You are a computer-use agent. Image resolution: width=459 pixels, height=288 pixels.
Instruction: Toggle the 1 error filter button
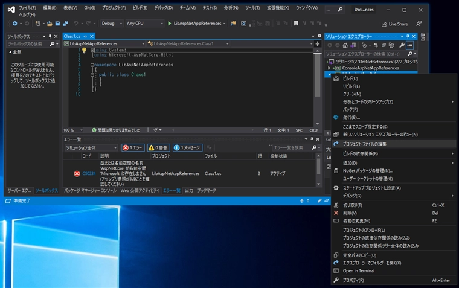pyautogui.click(x=133, y=147)
